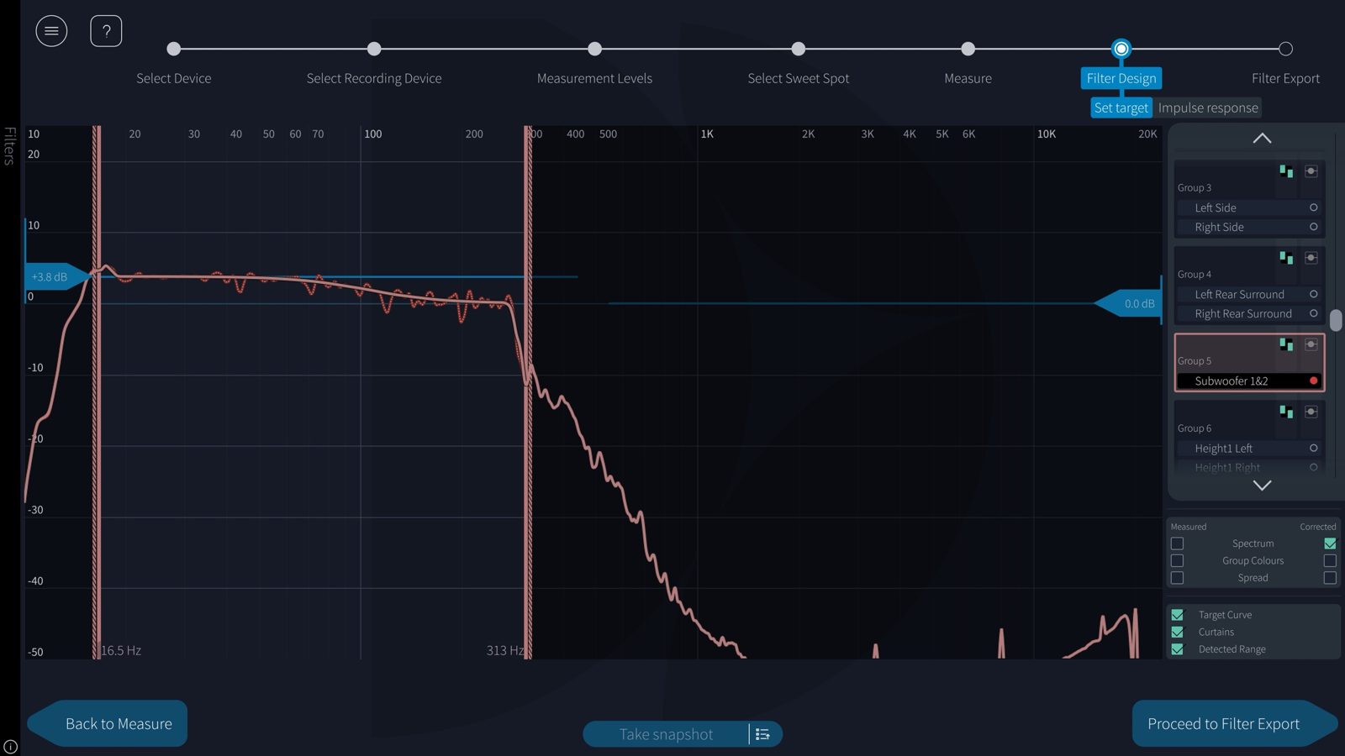
Task: Go to Filter Export step
Action: click(1285, 49)
